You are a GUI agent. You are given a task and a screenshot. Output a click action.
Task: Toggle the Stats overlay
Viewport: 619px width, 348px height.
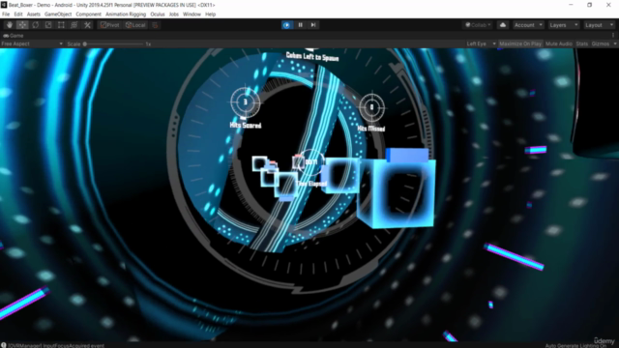pyautogui.click(x=582, y=43)
